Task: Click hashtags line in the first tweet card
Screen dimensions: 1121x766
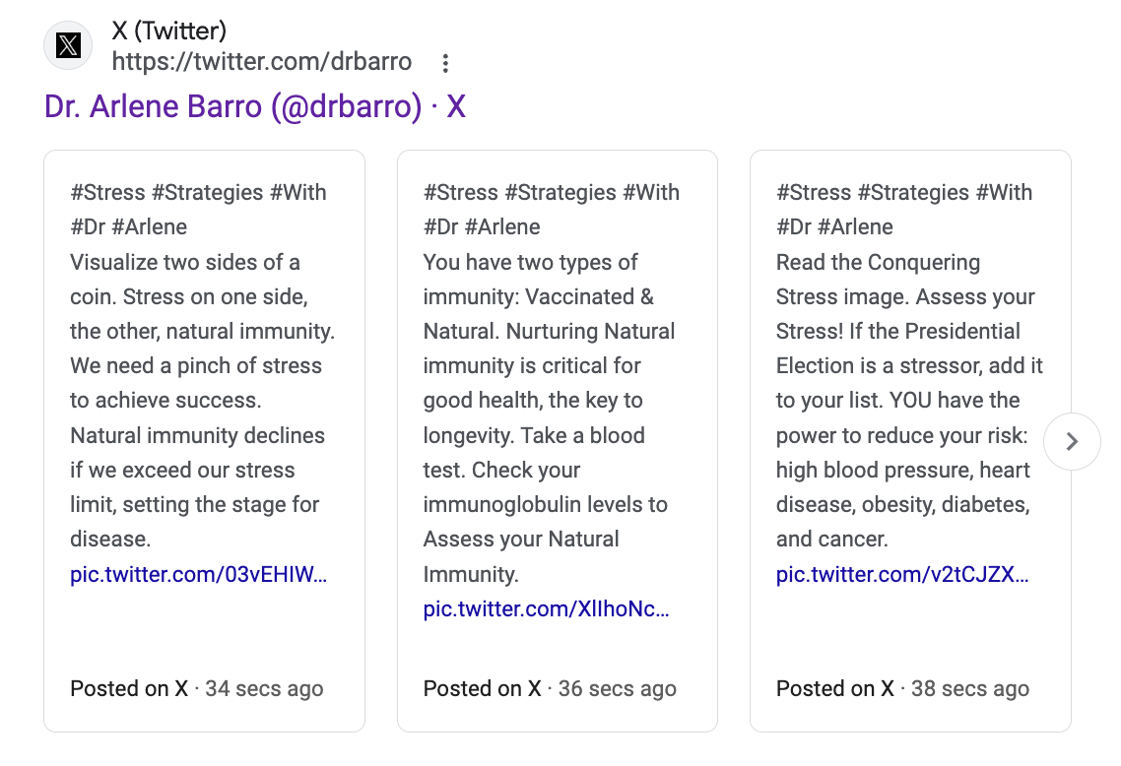Action: (x=198, y=210)
